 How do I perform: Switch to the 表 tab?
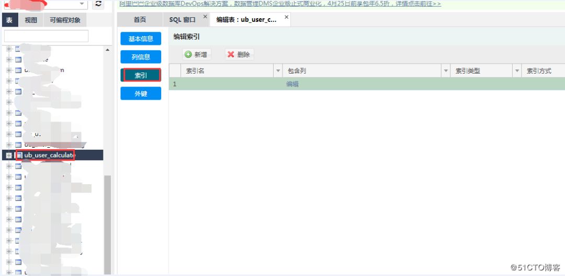pyautogui.click(x=9, y=20)
